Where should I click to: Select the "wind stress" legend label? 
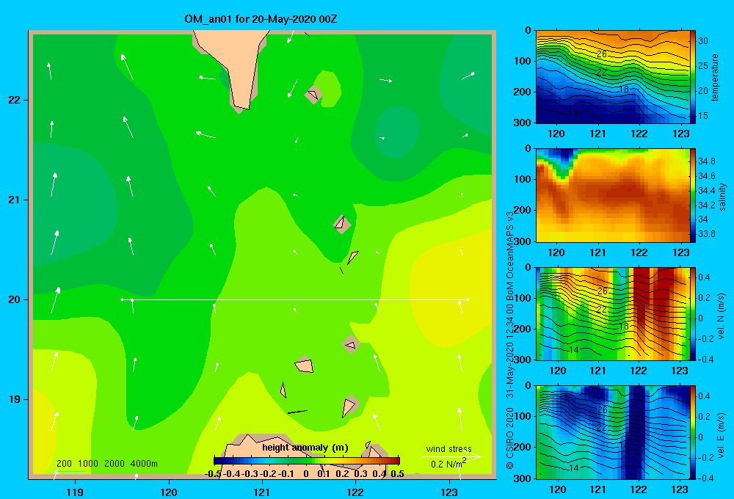pos(449,449)
